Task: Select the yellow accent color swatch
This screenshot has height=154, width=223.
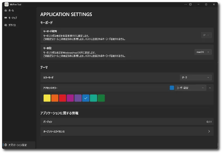Action: (x=47, y=98)
